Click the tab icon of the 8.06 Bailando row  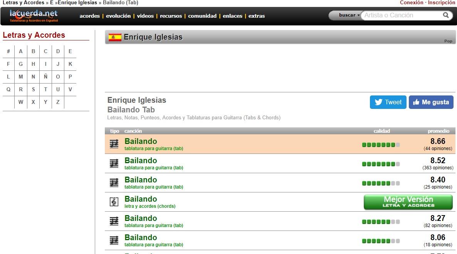click(114, 240)
